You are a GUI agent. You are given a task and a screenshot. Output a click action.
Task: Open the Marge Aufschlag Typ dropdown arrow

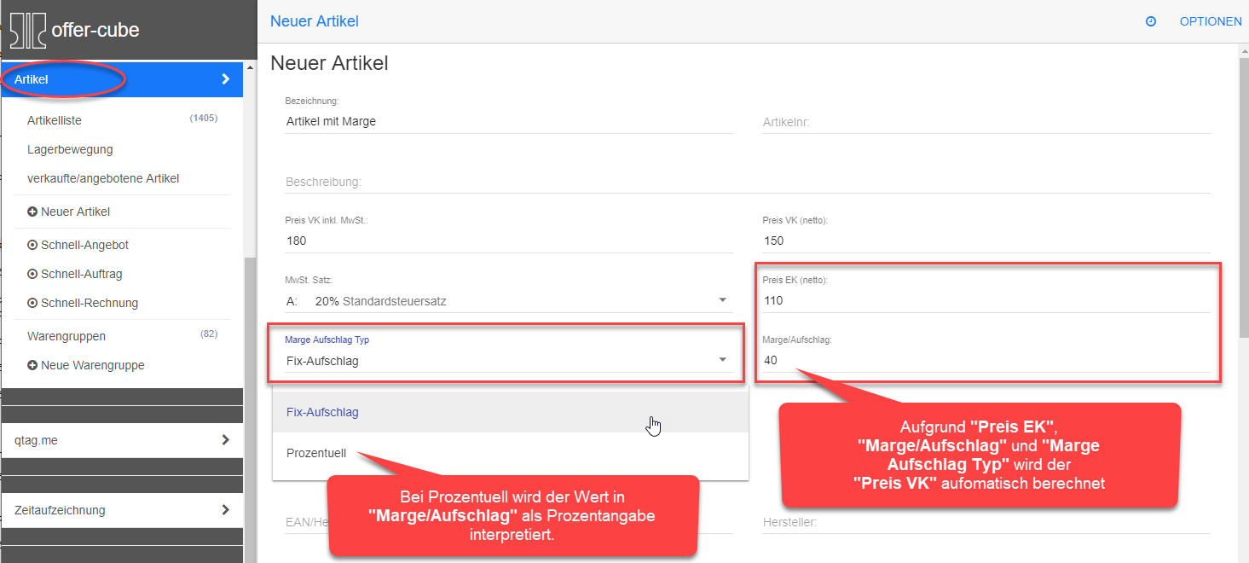[723, 360]
